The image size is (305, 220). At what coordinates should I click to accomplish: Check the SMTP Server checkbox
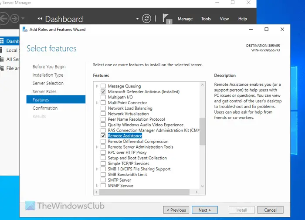point(103,180)
